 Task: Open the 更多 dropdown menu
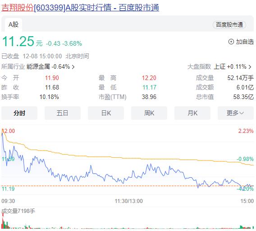pyautogui.click(x=236, y=113)
